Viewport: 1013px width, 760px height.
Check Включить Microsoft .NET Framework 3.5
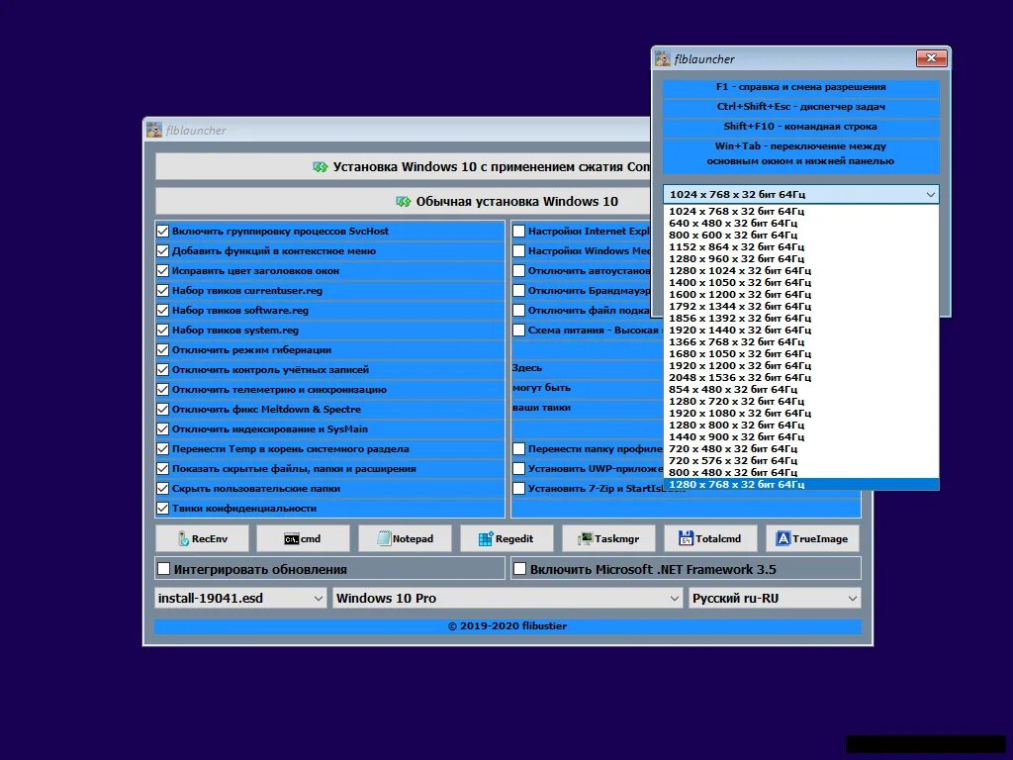click(519, 569)
